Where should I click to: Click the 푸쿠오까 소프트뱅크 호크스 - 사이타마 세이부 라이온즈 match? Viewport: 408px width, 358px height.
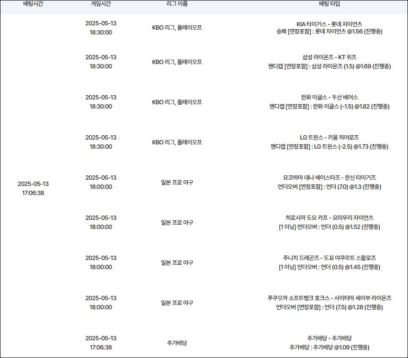[329, 298]
